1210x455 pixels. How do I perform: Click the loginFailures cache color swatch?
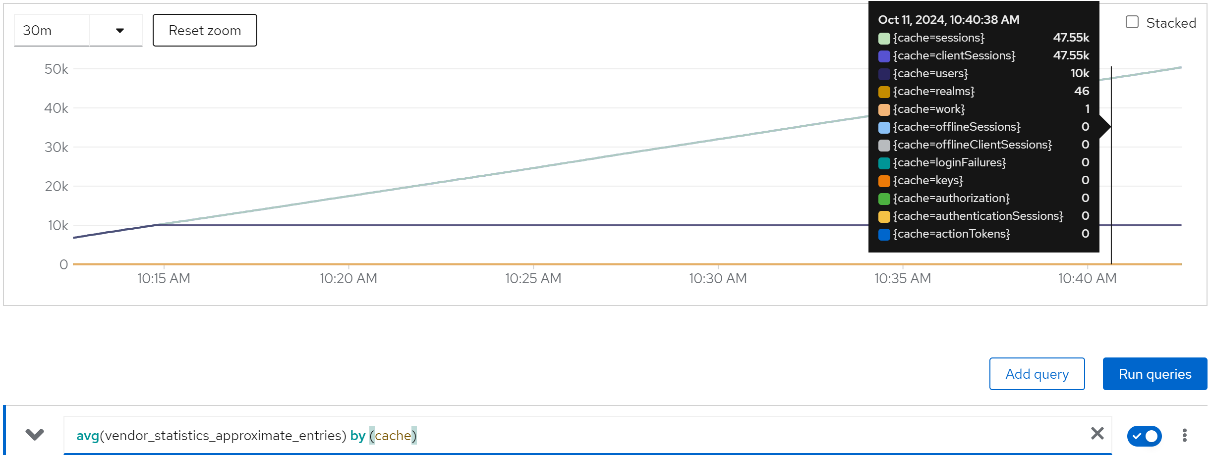884,163
